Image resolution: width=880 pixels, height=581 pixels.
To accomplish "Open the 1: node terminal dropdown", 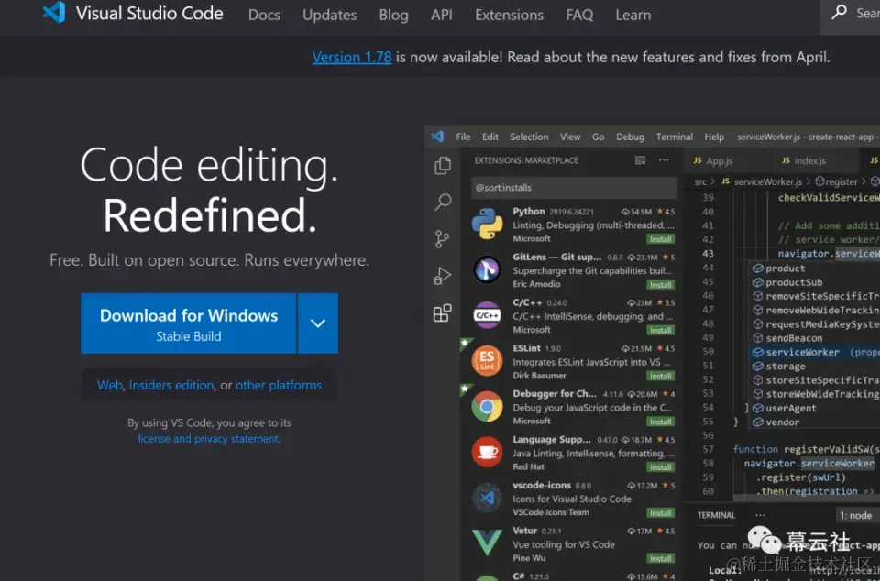I will click(856, 515).
